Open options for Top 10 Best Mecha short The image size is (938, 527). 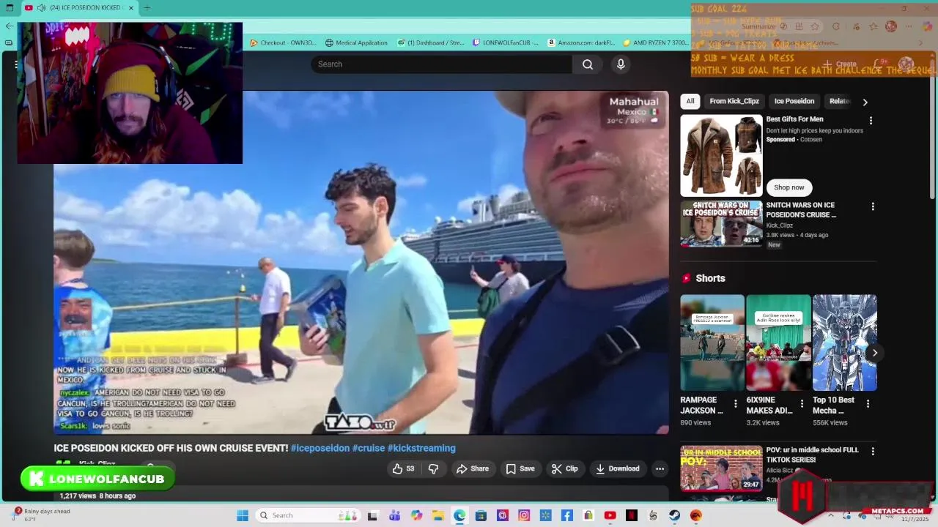point(868,403)
